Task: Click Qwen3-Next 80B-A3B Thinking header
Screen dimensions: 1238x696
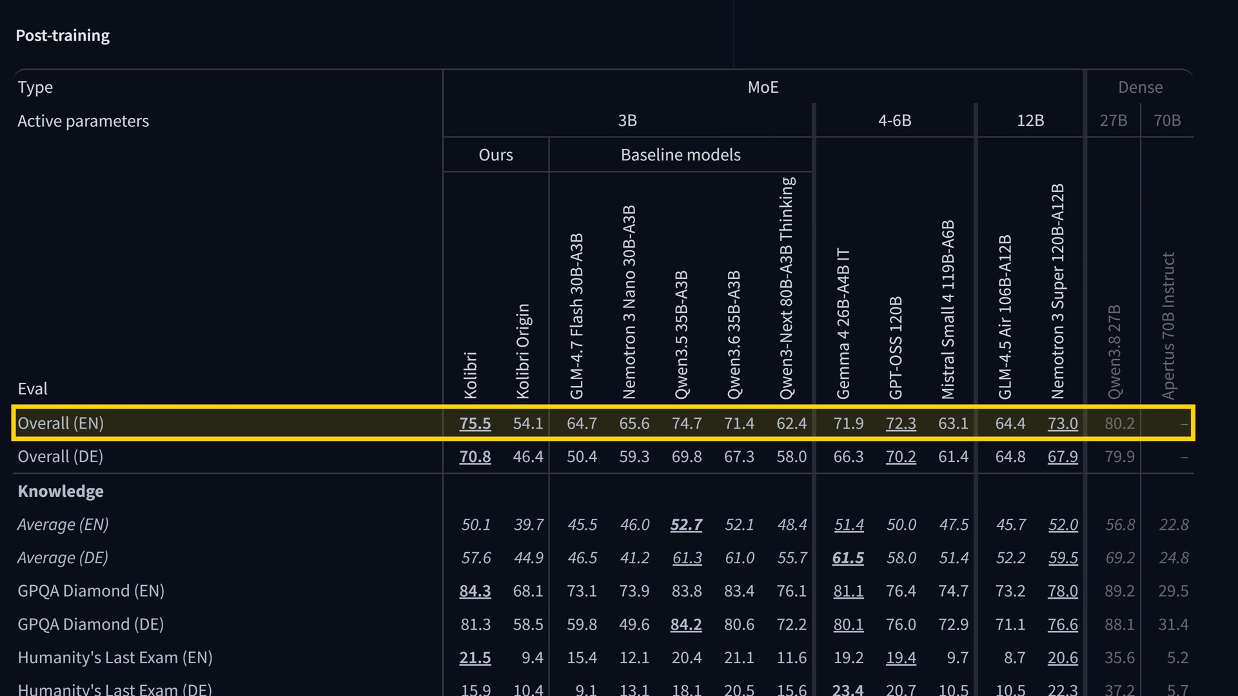Action: pyautogui.click(x=787, y=288)
